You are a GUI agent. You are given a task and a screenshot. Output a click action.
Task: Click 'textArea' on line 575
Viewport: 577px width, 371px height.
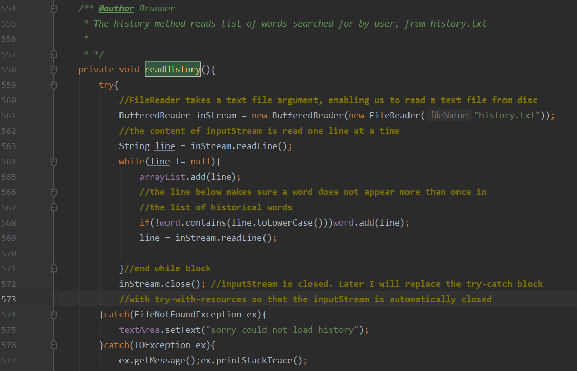click(139, 330)
